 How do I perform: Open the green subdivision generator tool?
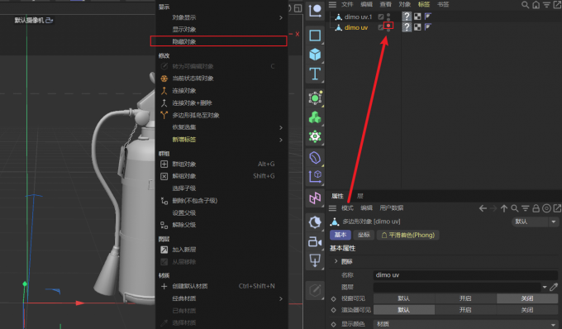point(315,98)
